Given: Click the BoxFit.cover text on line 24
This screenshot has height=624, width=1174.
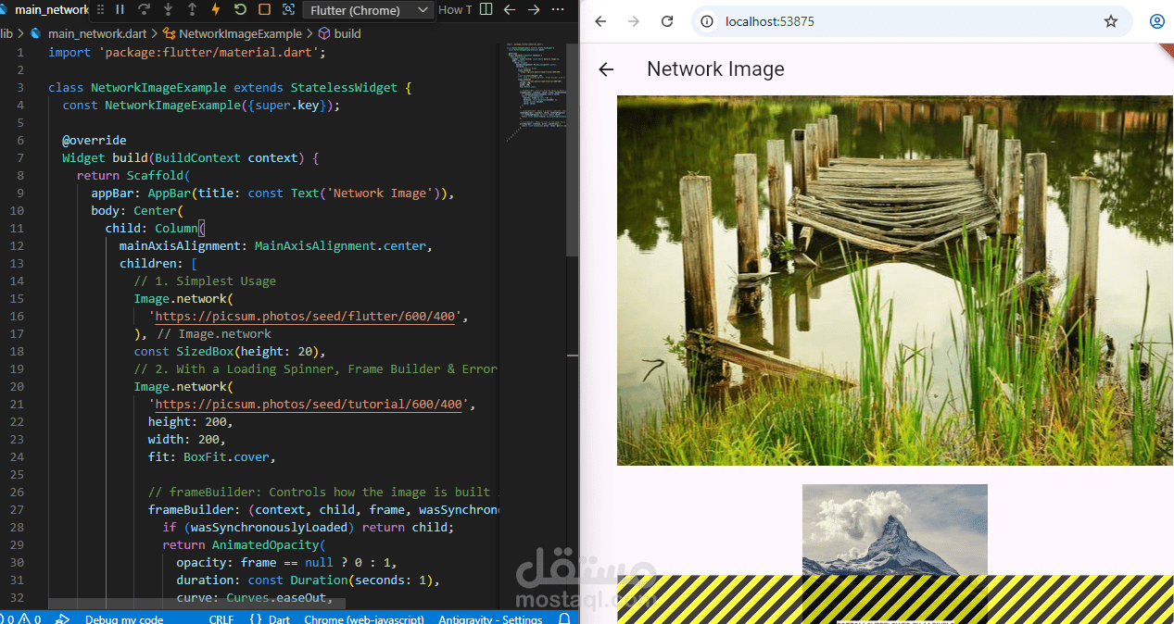Looking at the screenshot, I should 226,457.
